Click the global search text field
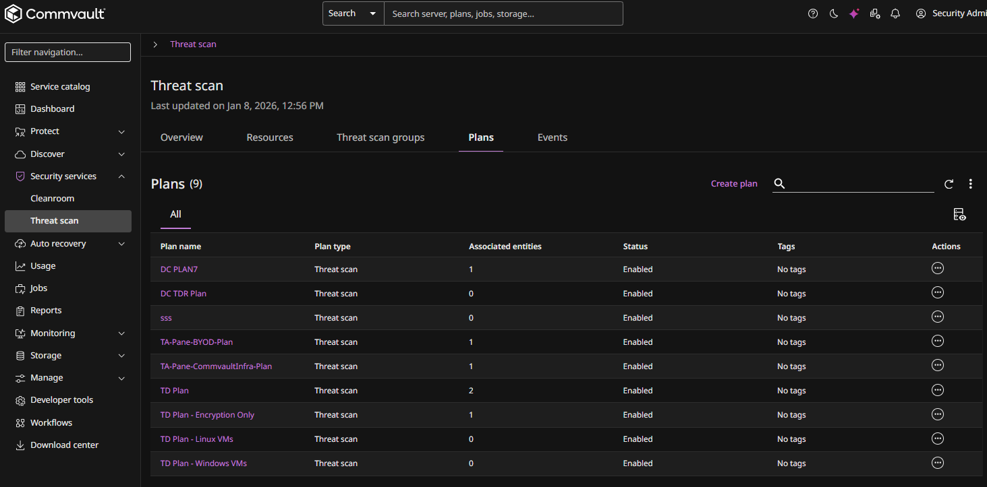Viewport: 987px width, 487px height. 503,13
